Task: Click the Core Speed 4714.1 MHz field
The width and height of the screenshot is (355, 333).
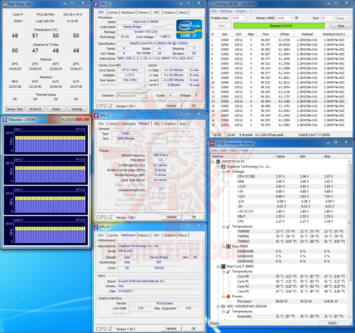Action: point(130,70)
